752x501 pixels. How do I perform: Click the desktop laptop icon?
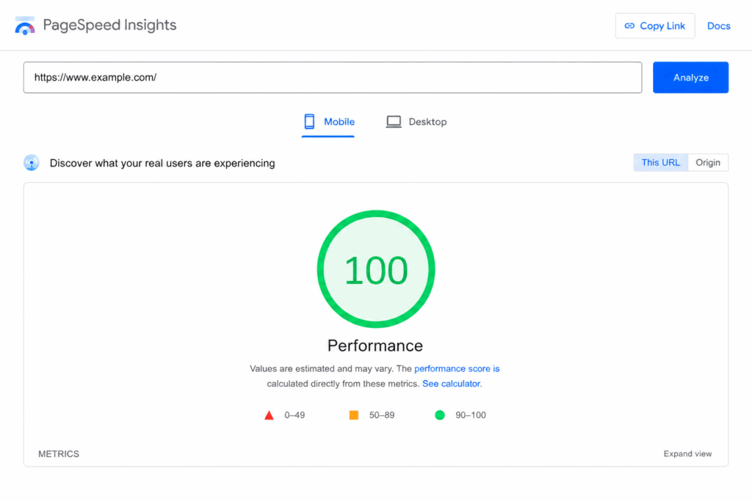(x=394, y=122)
